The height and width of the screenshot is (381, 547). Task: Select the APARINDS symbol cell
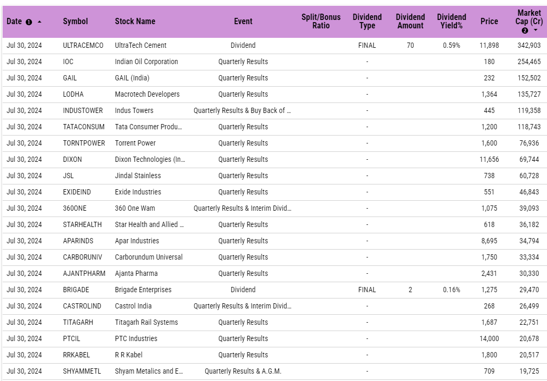pos(78,241)
